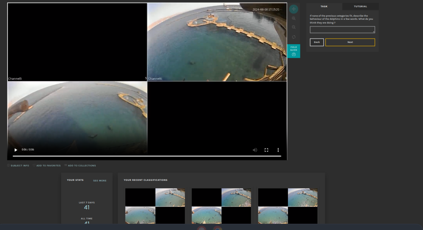Viewport: 423px width, 230px height.
Task: Click the zoom in magnifier icon
Action: [293, 19]
